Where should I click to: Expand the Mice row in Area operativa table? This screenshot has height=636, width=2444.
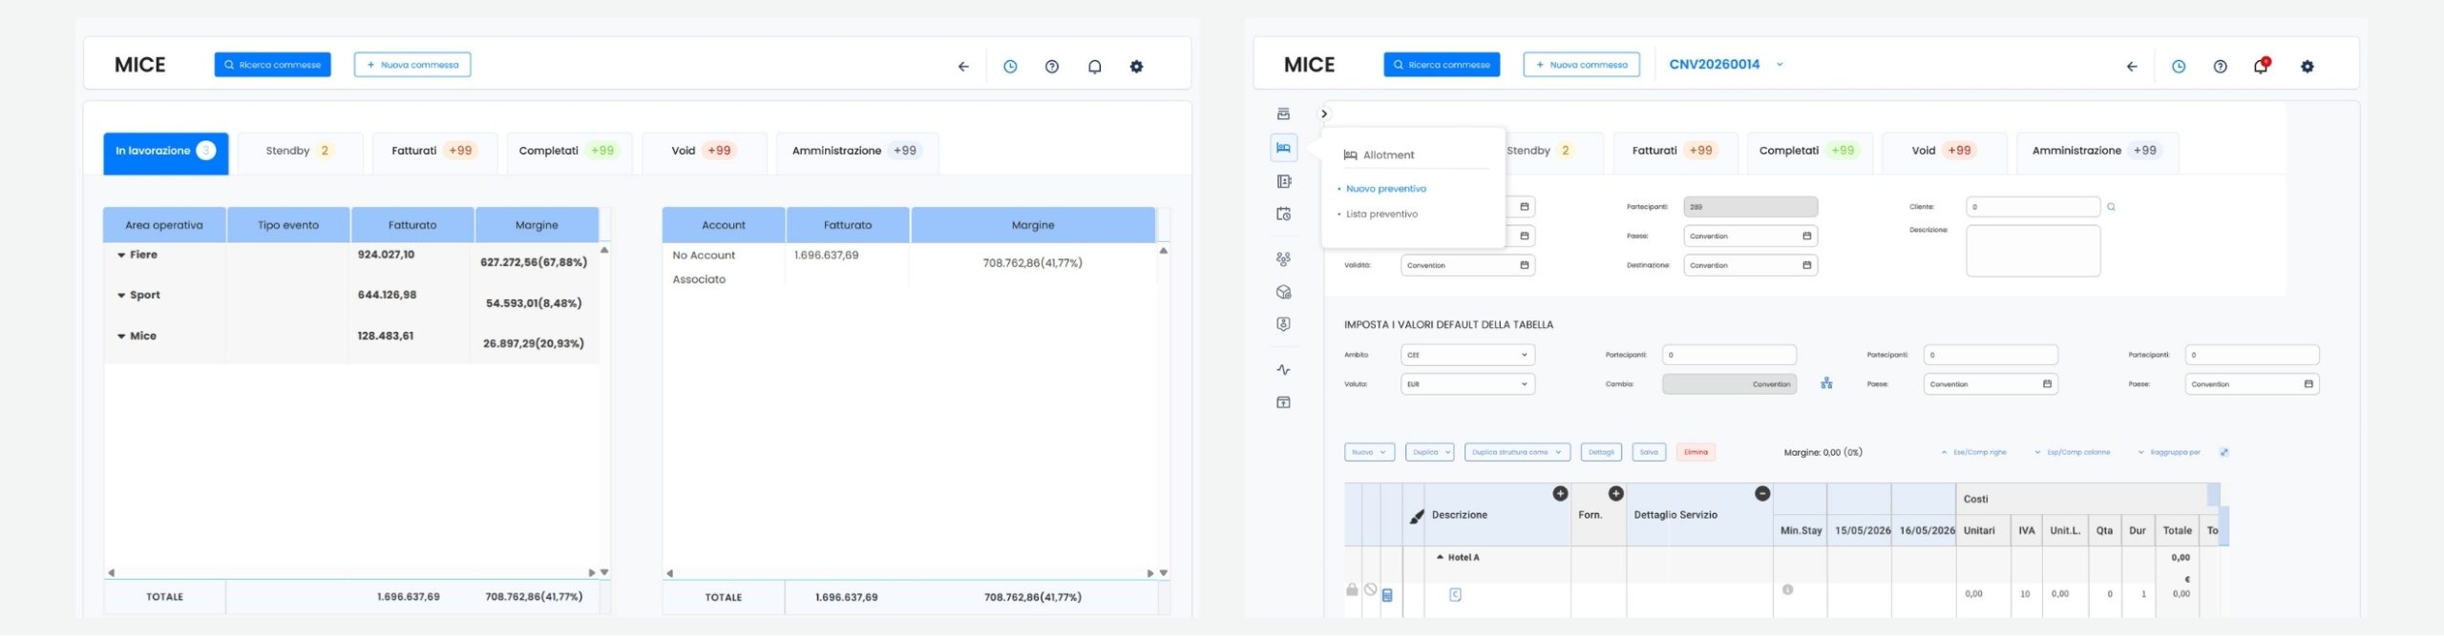click(121, 337)
